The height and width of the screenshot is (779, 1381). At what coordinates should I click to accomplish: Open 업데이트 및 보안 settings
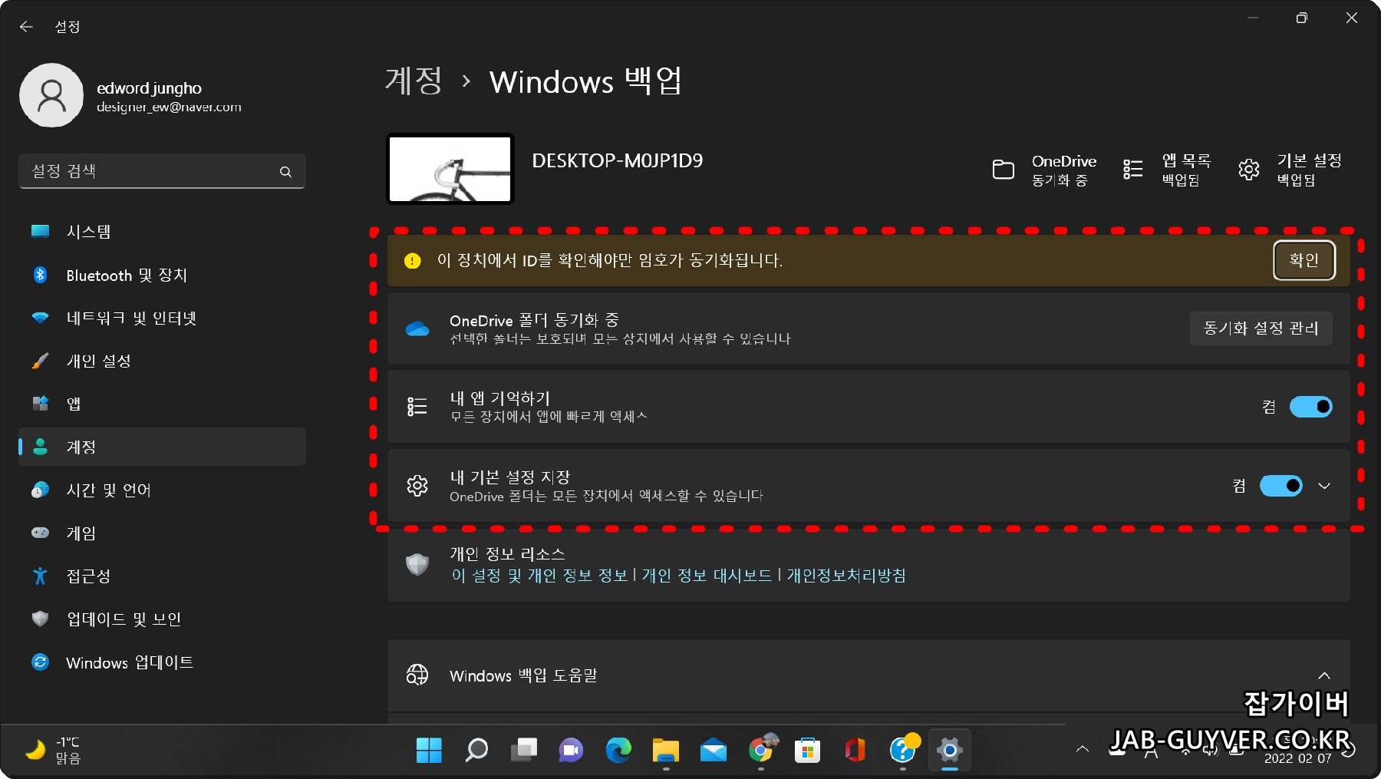point(162,619)
